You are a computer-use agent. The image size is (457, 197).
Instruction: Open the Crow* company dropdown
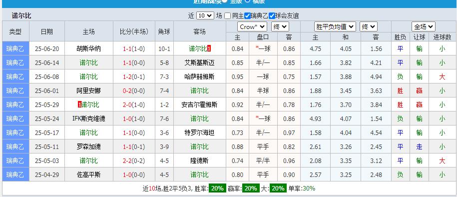252,27
